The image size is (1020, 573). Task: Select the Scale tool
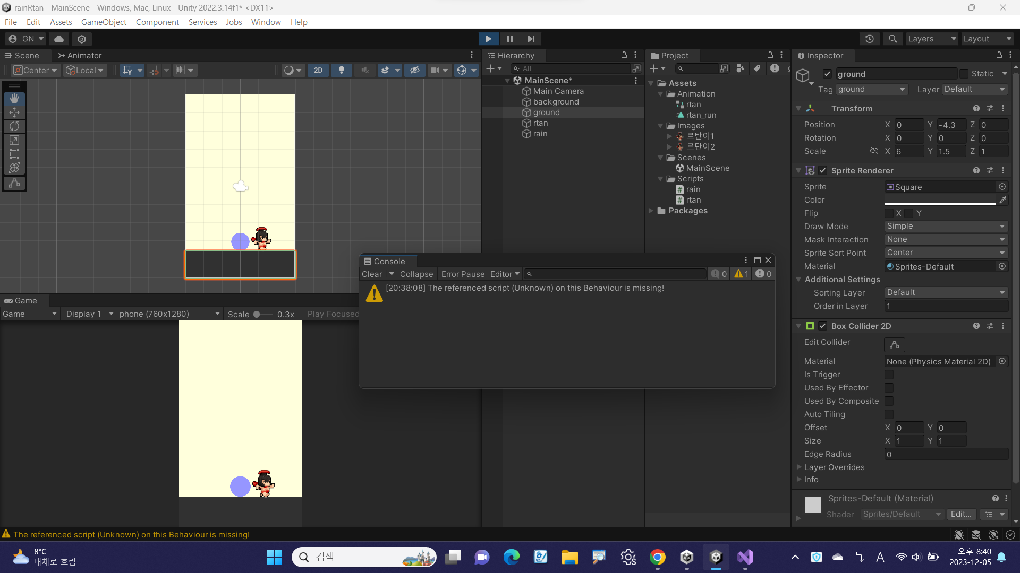[x=14, y=140]
